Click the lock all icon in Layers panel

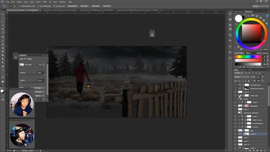(248, 81)
